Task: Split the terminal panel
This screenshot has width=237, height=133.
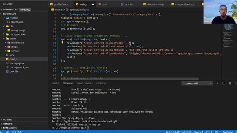Action: [x=224, y=83]
